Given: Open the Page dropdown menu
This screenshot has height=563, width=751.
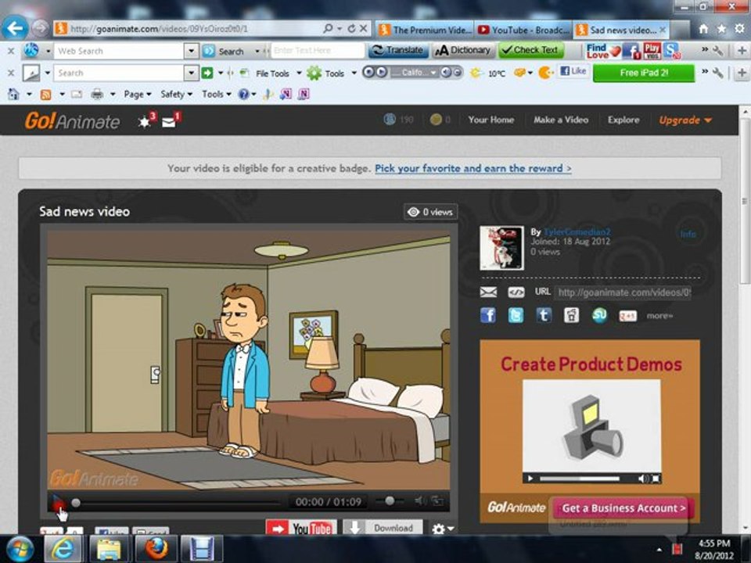Looking at the screenshot, I should (x=138, y=95).
